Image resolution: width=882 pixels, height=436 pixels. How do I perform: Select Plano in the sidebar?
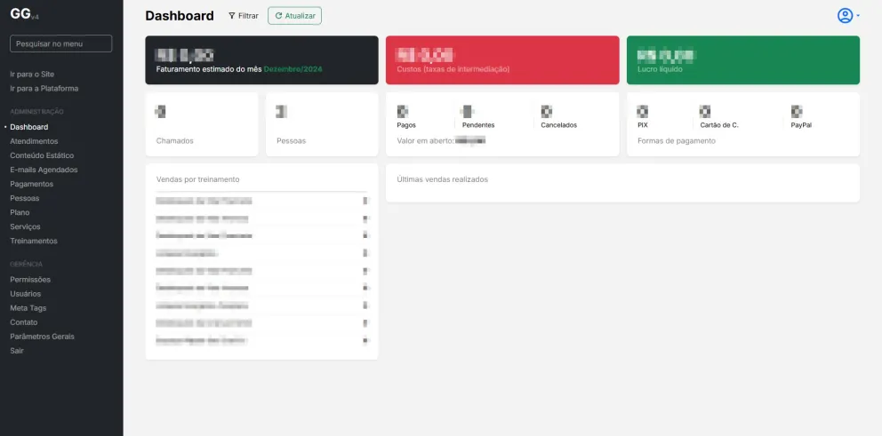(20, 212)
